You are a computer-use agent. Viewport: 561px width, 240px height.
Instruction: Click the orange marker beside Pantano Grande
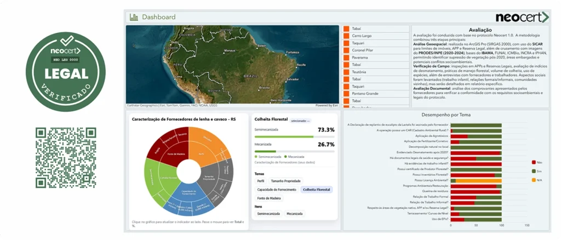[x=346, y=93]
